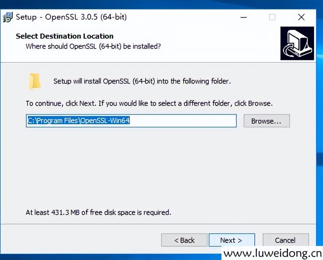
Task: Open the Browse dialog for destination folder
Action: pos(266,121)
